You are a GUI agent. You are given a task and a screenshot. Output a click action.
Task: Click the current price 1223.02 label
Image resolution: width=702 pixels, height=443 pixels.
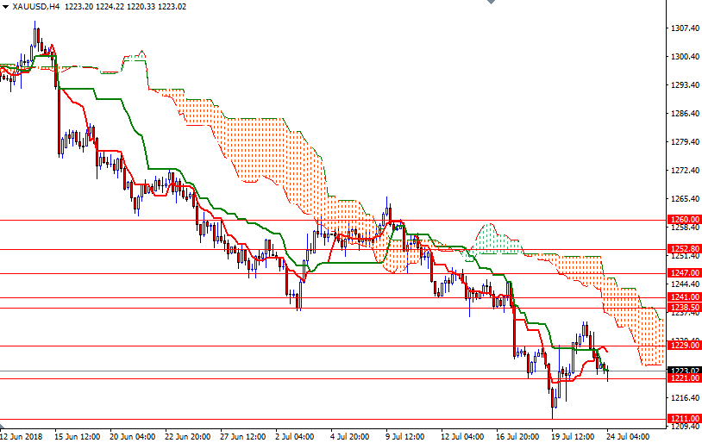(685, 371)
